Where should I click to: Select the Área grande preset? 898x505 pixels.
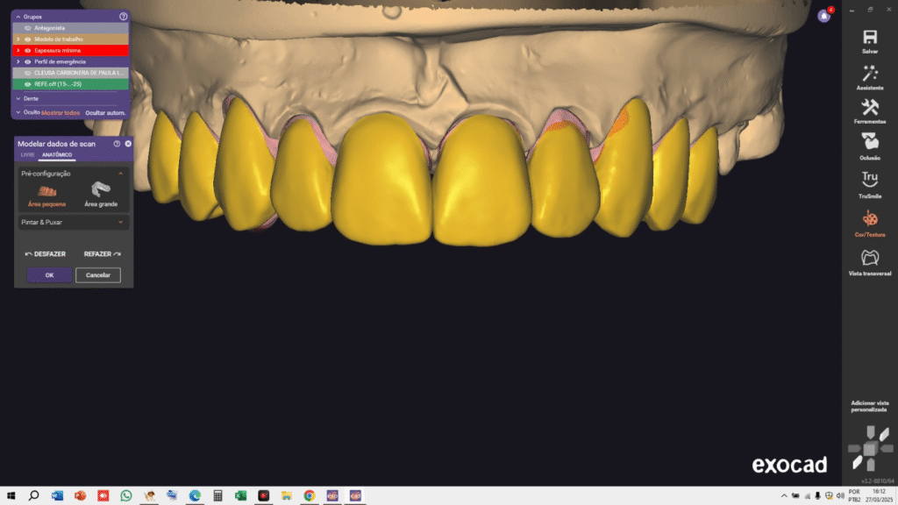(x=101, y=192)
